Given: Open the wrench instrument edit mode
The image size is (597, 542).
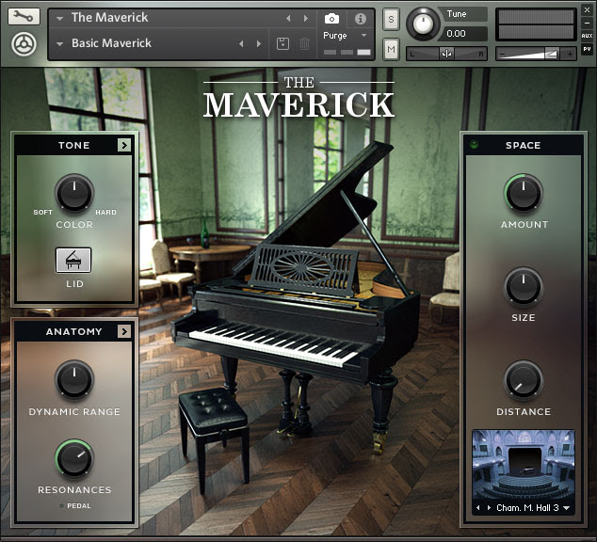Looking at the screenshot, I should coord(24,16).
